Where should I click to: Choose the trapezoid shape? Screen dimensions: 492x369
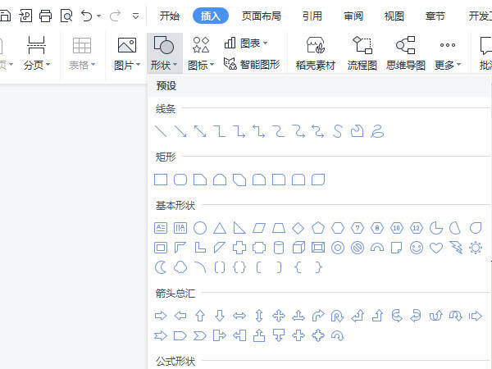pos(279,228)
